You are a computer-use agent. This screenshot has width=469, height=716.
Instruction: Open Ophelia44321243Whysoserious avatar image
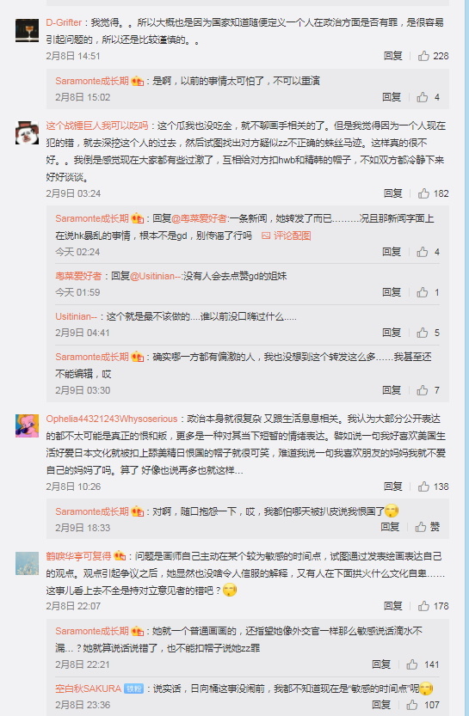[27, 426]
